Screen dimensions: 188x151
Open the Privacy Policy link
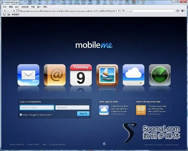coord(33,145)
